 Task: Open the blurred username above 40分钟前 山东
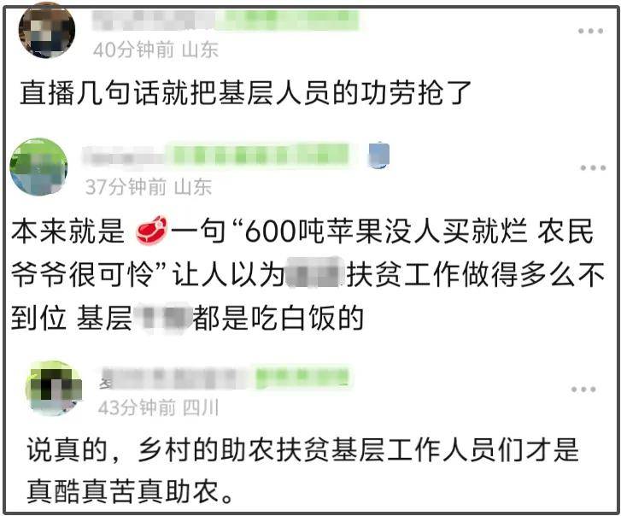tap(226, 21)
